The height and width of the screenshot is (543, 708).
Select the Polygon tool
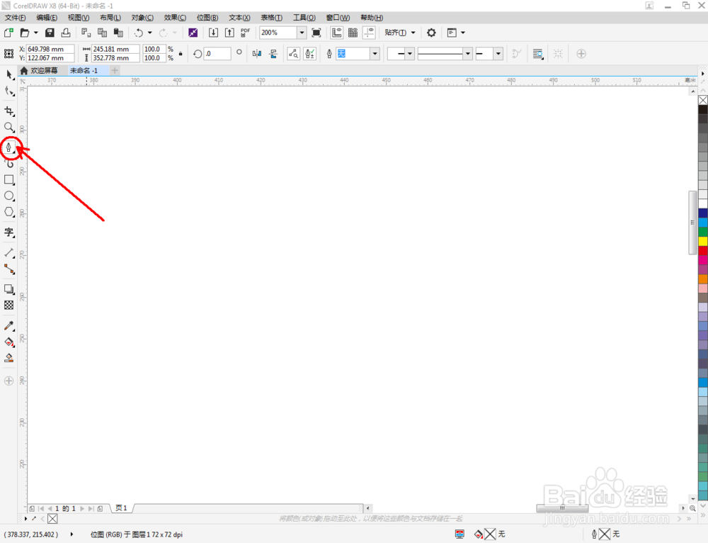(9, 212)
